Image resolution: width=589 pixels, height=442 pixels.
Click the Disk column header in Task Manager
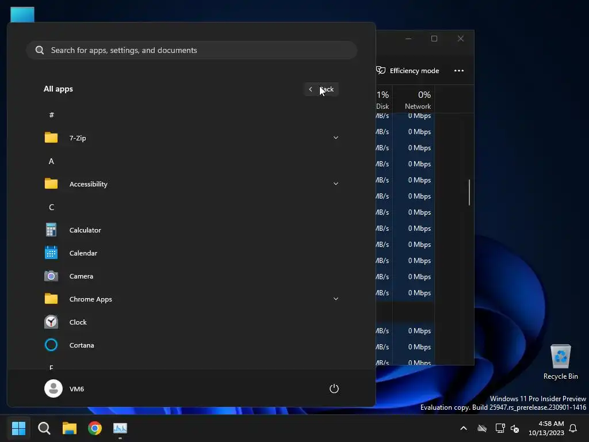pos(383,99)
